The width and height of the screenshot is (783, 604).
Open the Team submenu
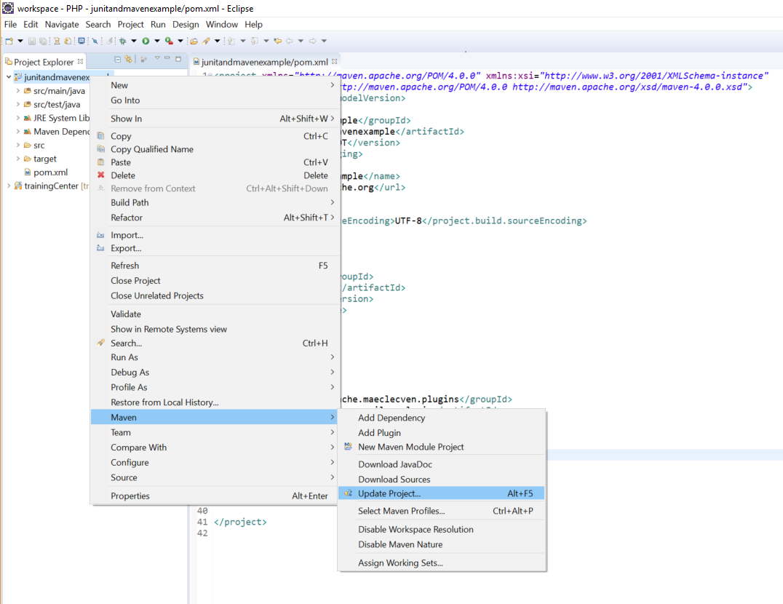214,432
